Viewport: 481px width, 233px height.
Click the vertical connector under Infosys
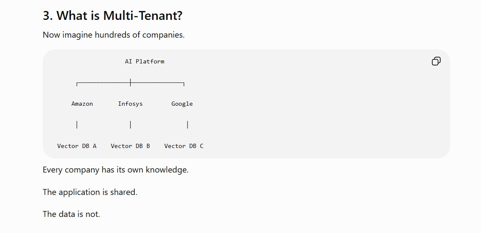pos(130,125)
